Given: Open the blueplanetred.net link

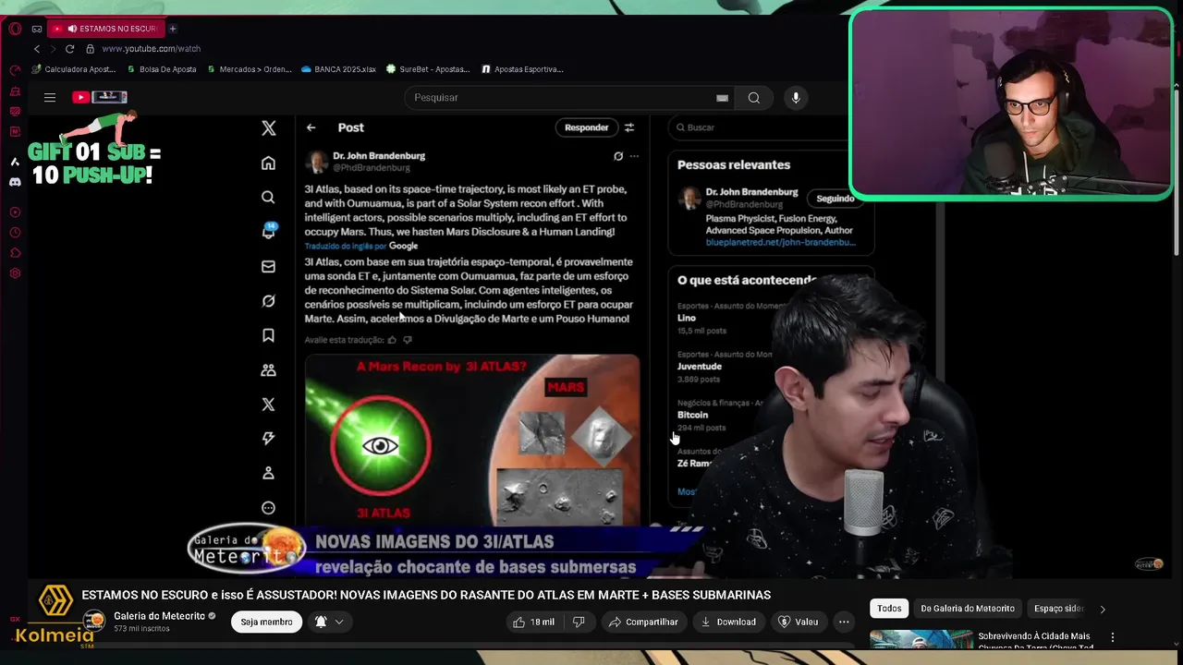Looking at the screenshot, I should [x=781, y=243].
